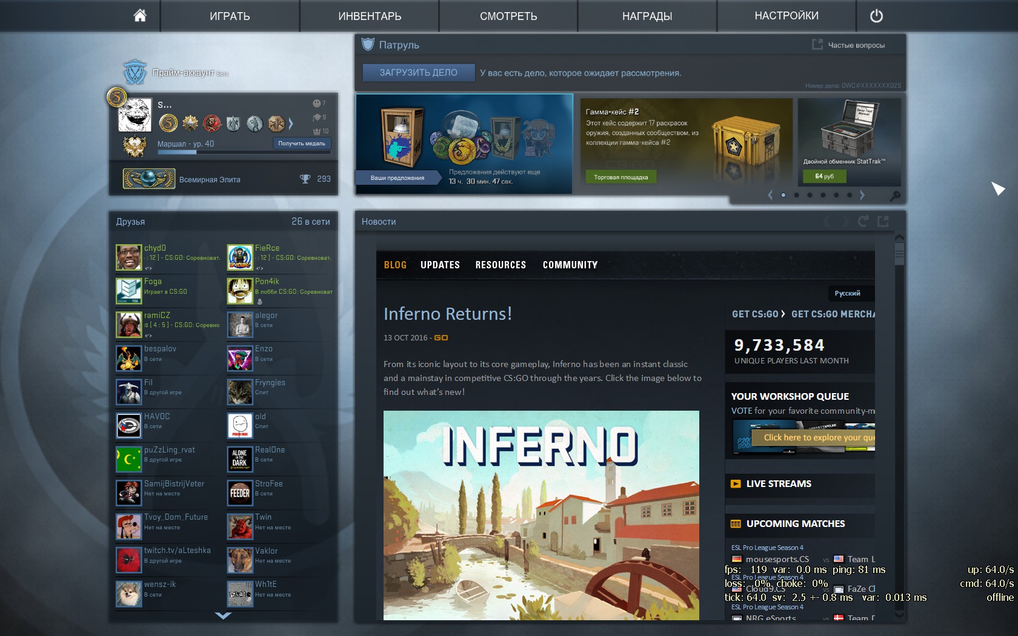Open the Inferno Returns! headline

[448, 314]
